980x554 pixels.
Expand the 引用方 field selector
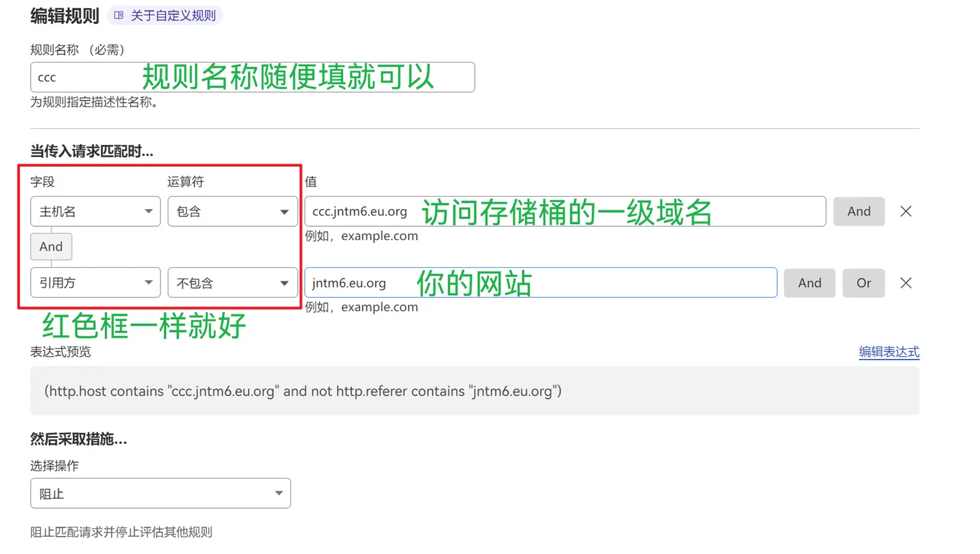pos(95,283)
